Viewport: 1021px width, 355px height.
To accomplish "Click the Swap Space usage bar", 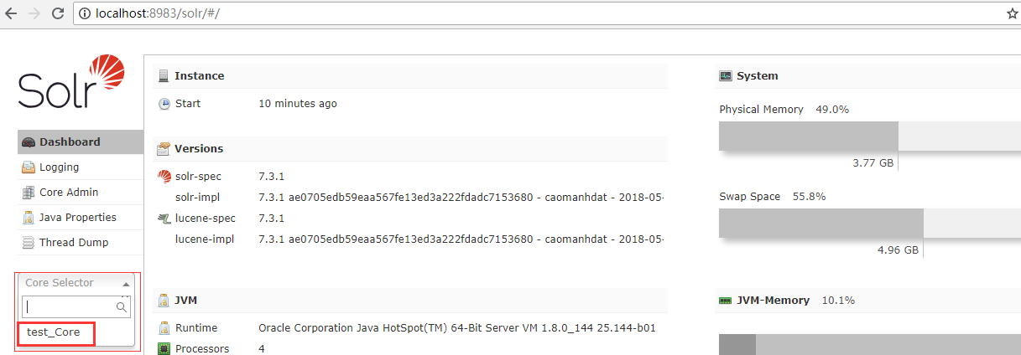I will point(870,224).
